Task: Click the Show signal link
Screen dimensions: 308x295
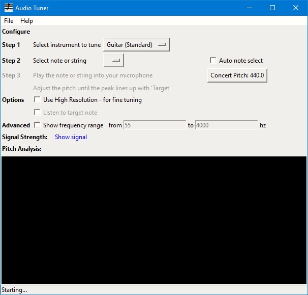Action: (x=71, y=137)
